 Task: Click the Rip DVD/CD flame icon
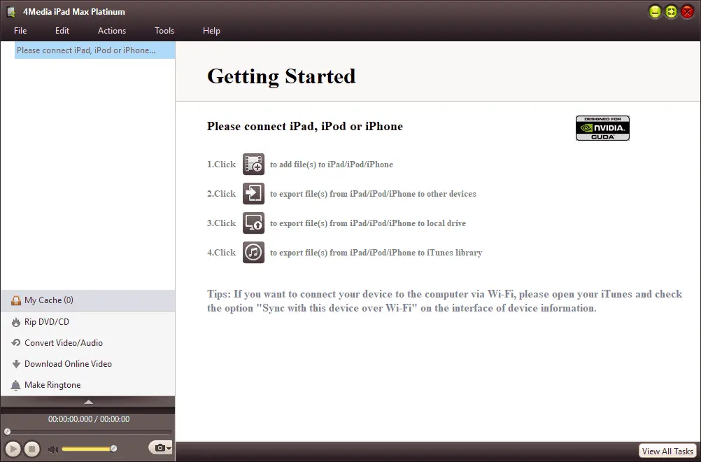[x=16, y=322]
